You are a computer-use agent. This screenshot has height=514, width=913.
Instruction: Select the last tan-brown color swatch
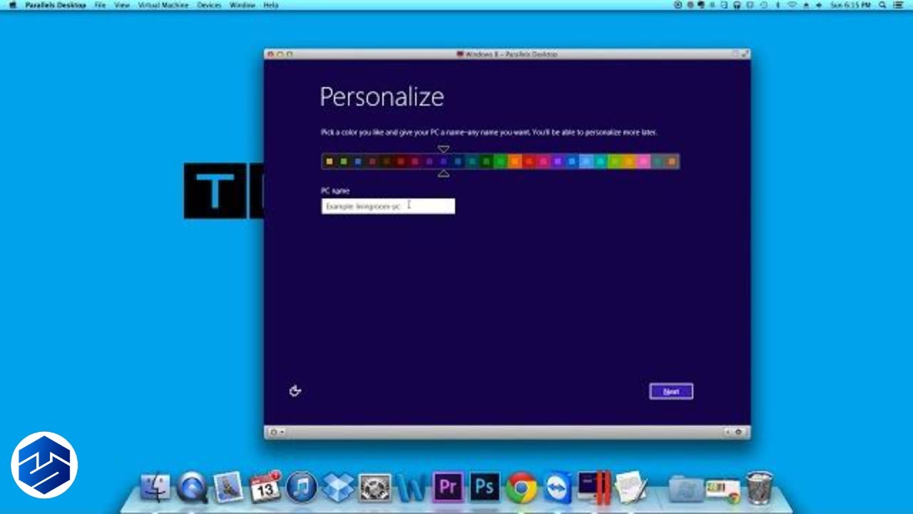(671, 162)
